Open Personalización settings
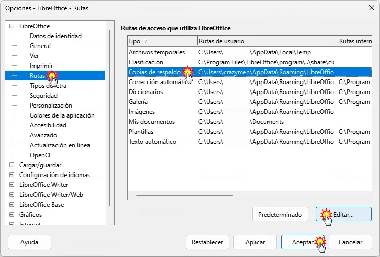This screenshot has width=380, height=257. click(51, 106)
